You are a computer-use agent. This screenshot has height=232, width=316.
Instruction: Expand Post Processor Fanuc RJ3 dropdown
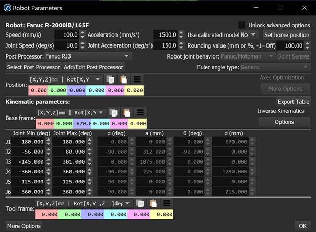[x=86, y=56]
